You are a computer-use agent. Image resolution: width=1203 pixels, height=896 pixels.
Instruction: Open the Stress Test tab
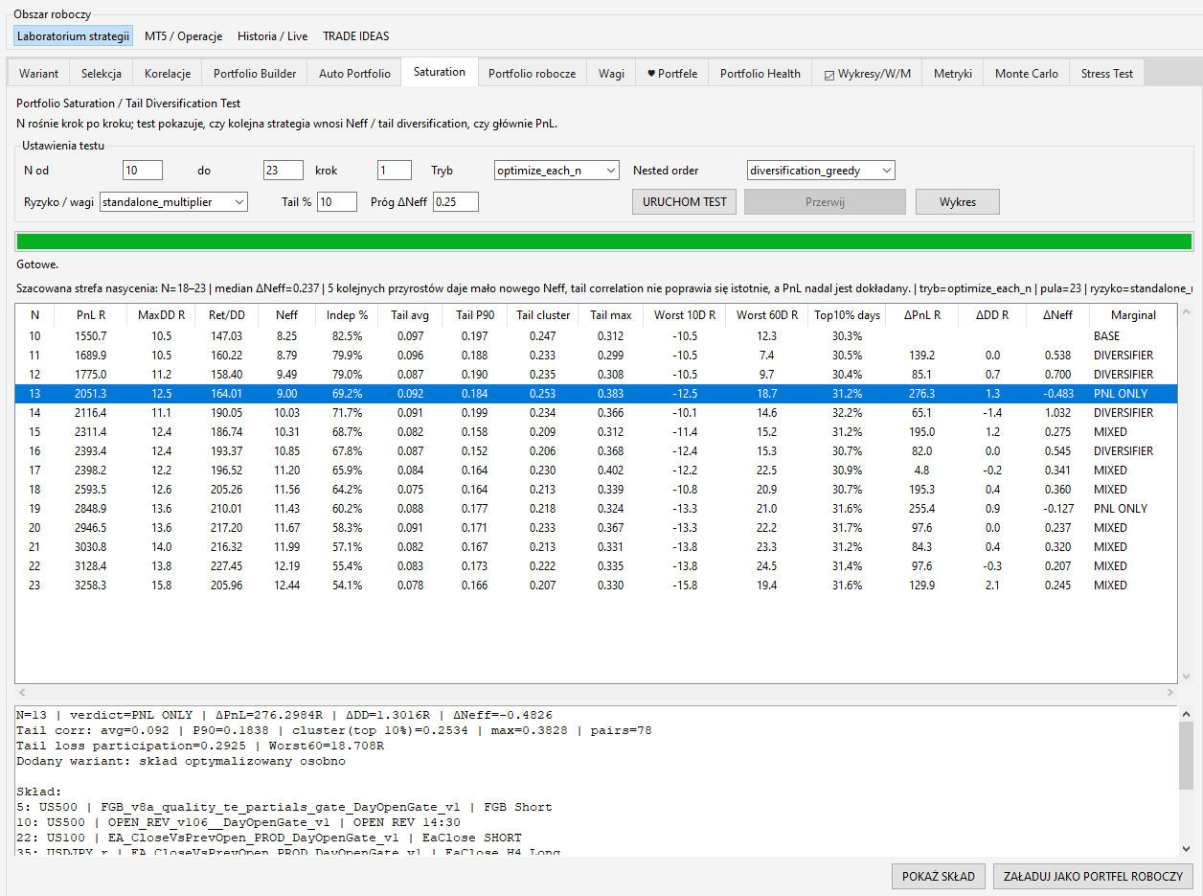point(1107,74)
